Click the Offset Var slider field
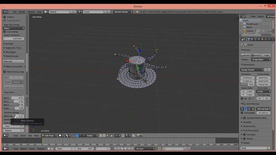 tap(13, 116)
